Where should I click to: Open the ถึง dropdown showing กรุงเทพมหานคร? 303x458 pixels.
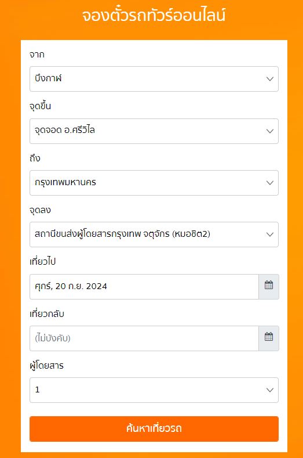click(154, 183)
